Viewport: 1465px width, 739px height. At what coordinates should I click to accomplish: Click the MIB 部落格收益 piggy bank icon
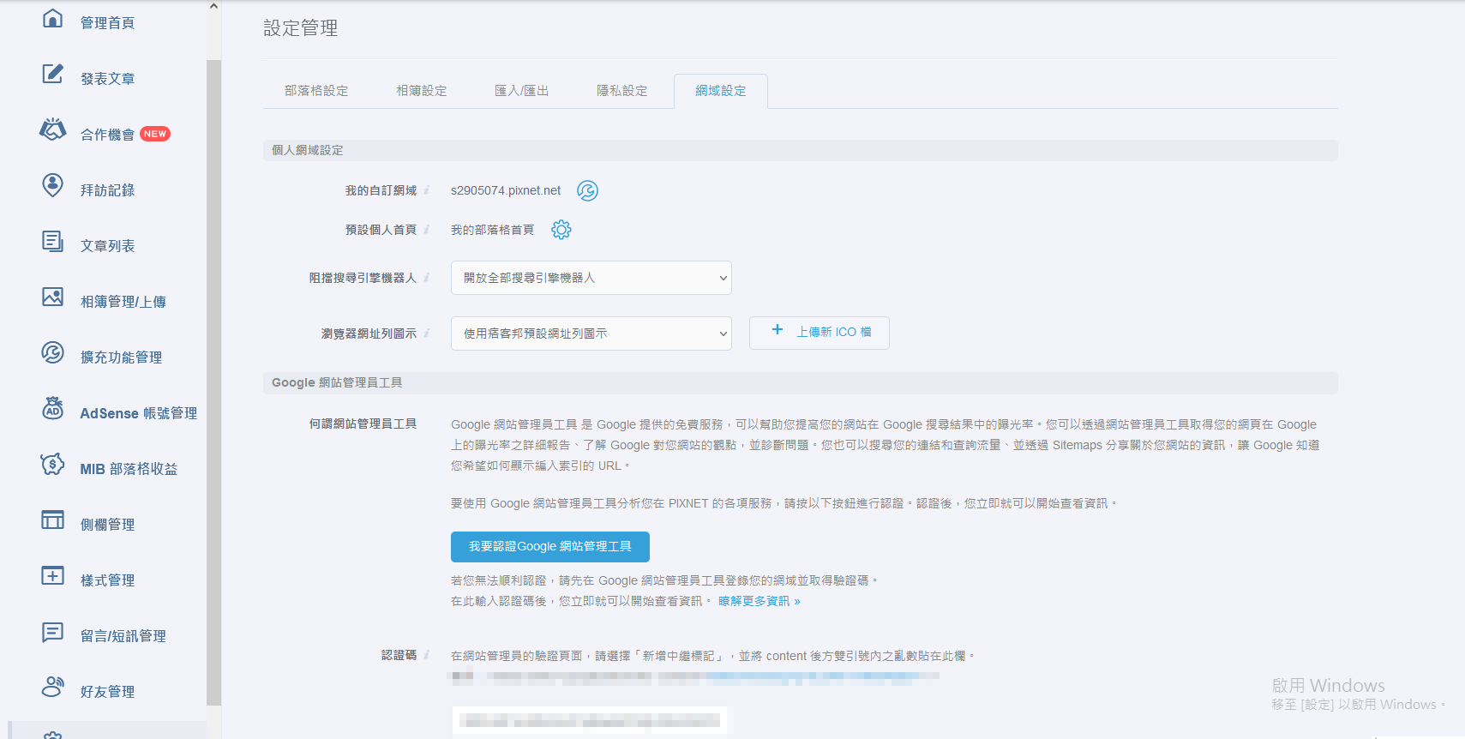point(52,464)
